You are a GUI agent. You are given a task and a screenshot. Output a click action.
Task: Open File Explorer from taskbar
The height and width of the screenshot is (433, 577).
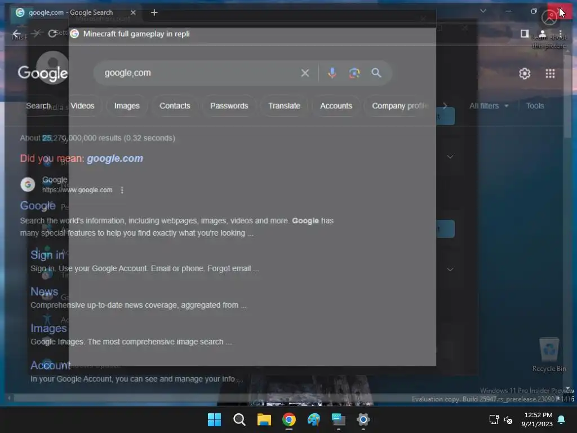pos(264,419)
